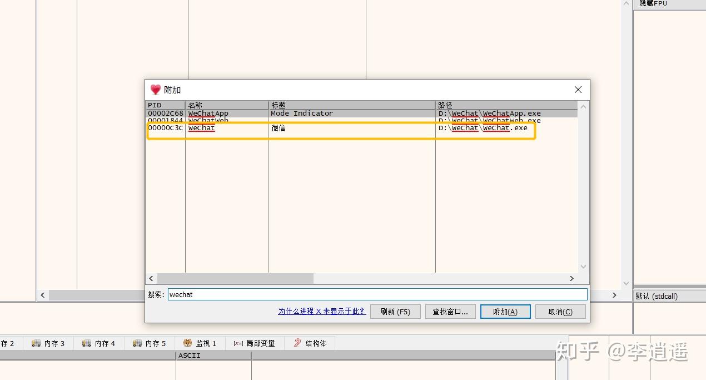Switch to the 内存 3 tab
The width and height of the screenshot is (706, 380).
48,343
